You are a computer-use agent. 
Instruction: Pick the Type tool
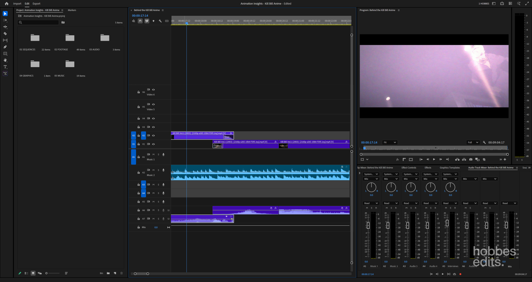click(5, 67)
